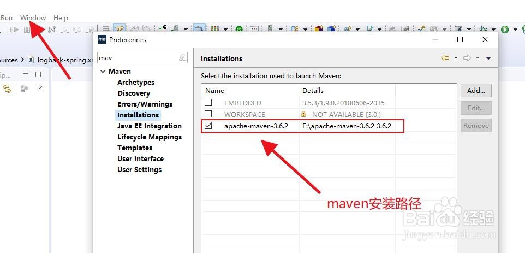Open the left side panel view menu

tap(40, 87)
